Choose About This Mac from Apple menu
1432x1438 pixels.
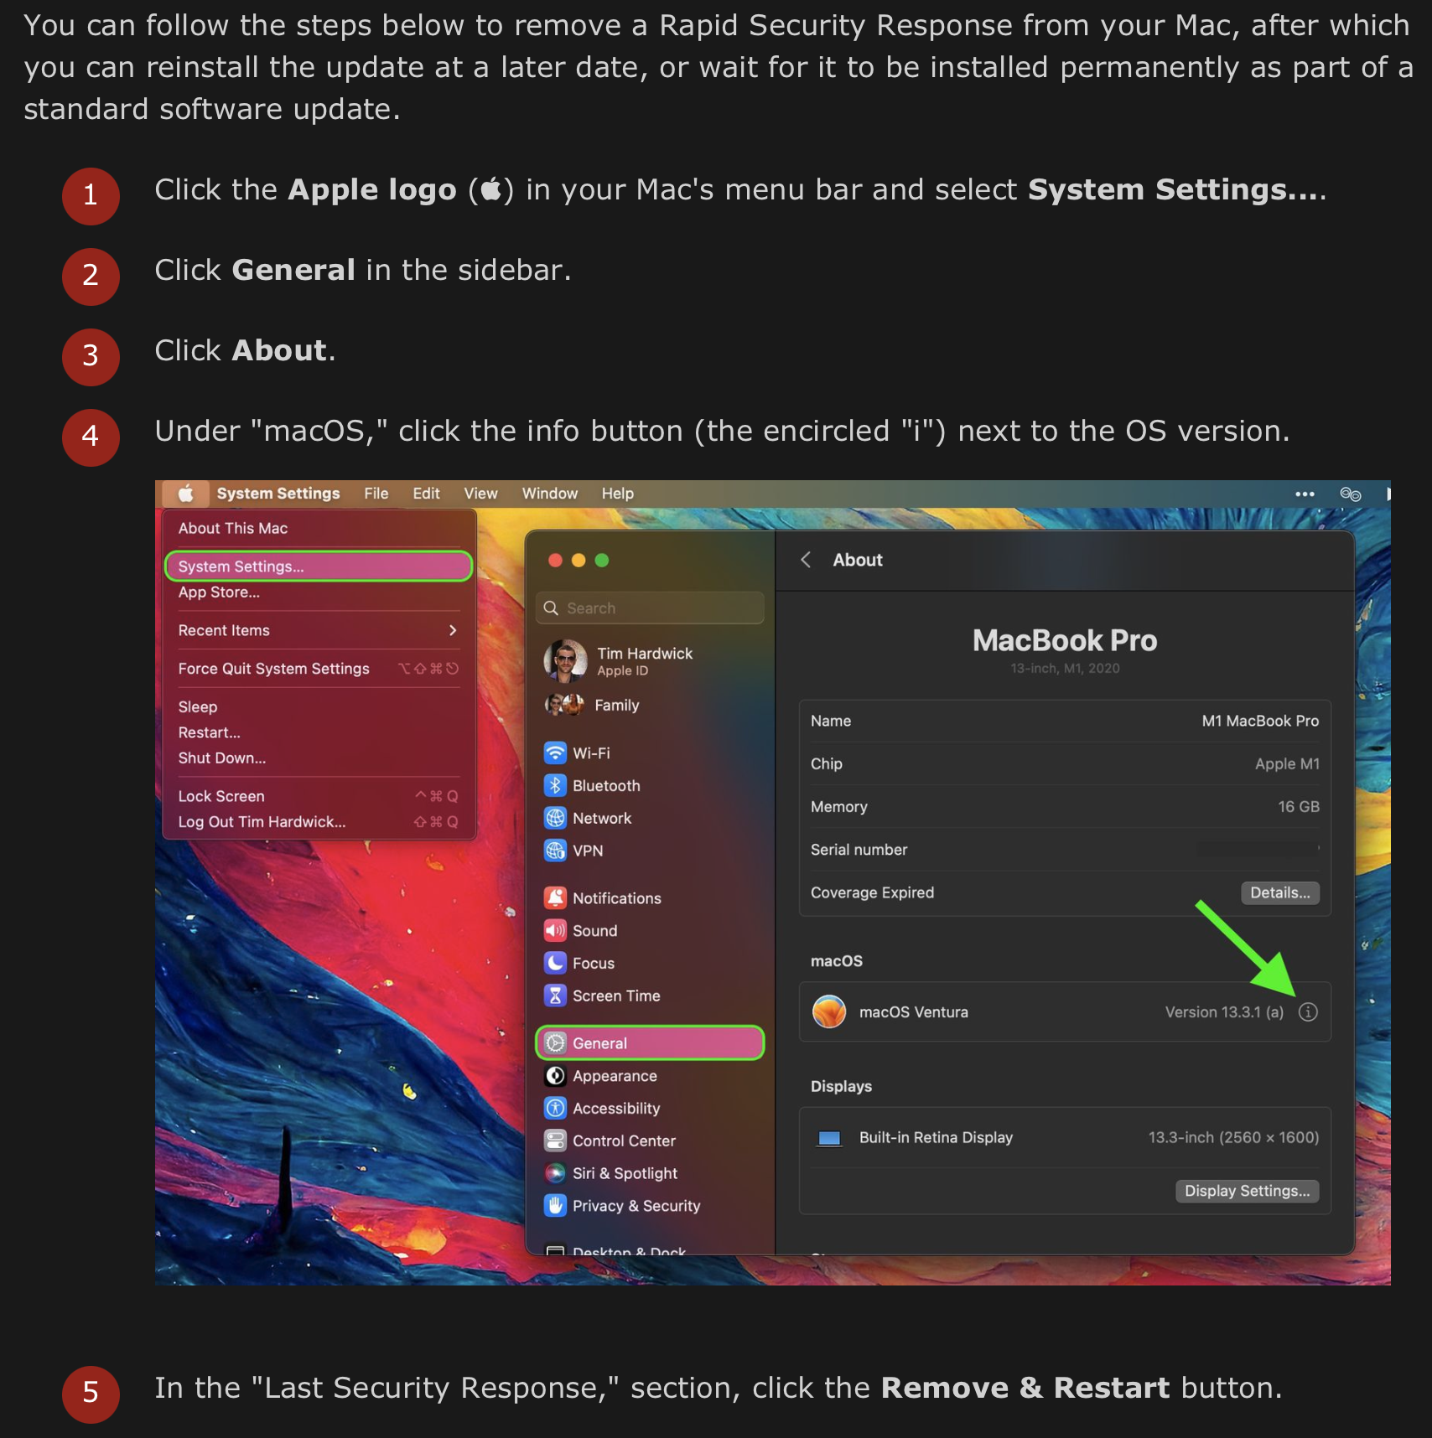point(319,528)
